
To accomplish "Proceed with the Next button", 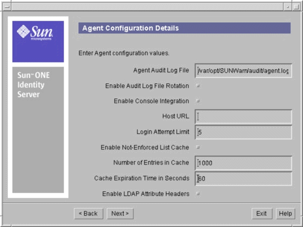I will pos(120,214).
